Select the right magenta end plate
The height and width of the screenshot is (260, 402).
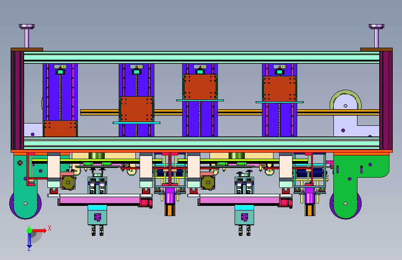[x=386, y=100]
